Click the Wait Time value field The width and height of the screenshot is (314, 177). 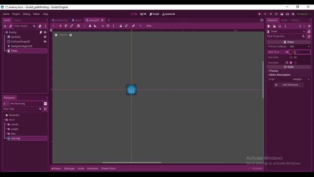tap(300, 52)
